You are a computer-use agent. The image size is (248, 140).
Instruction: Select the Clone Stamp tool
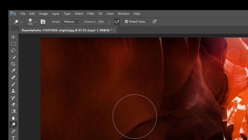tap(13, 91)
